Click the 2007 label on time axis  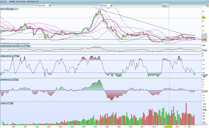(x=95, y=127)
